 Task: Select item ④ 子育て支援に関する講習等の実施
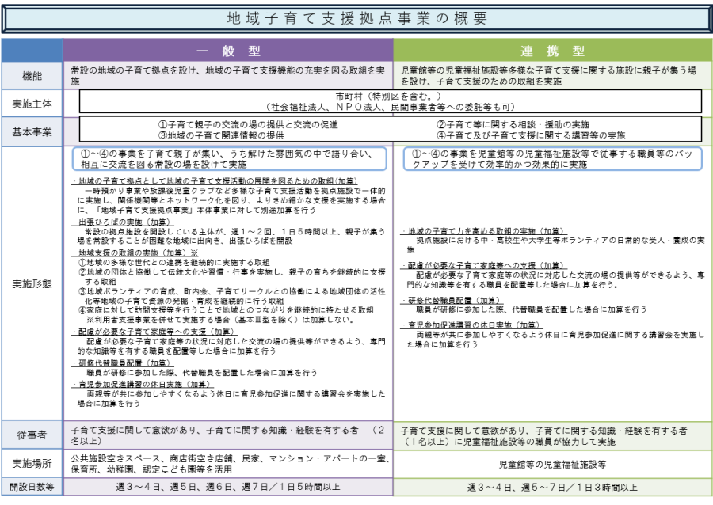pyautogui.click(x=531, y=135)
